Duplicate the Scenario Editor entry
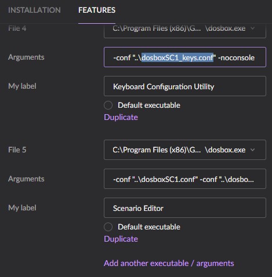Viewport: 272px width, 277px height. (x=121, y=239)
